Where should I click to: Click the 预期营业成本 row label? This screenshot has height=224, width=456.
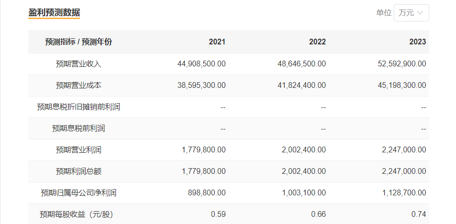click(x=79, y=85)
